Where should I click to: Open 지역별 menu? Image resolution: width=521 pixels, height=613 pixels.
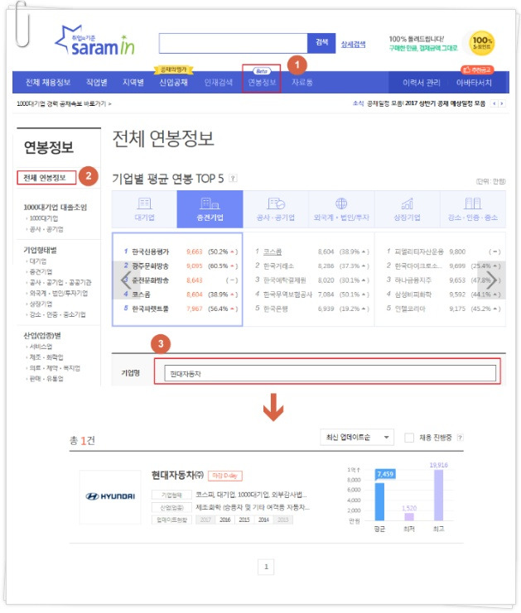(133, 83)
